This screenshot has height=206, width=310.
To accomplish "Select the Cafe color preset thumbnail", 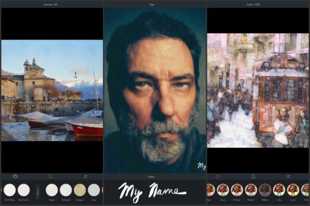I will (279, 190).
